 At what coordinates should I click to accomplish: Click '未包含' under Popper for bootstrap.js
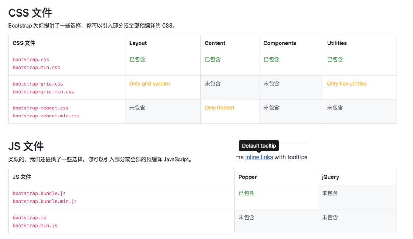[x=246, y=217]
